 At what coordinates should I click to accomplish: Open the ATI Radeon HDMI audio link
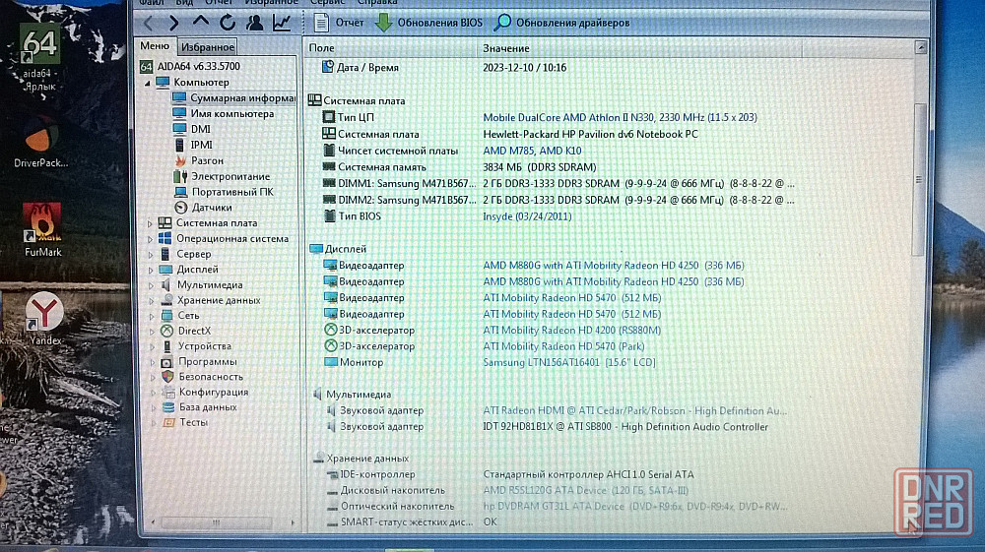(634, 411)
